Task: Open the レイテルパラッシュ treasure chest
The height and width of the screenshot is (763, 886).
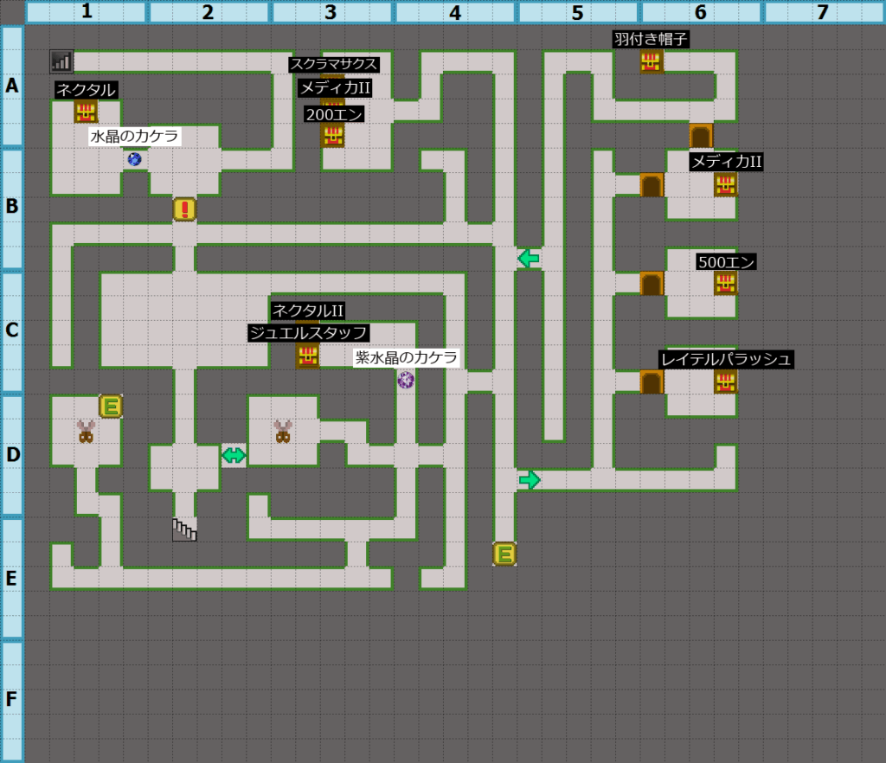Action: coord(725,381)
